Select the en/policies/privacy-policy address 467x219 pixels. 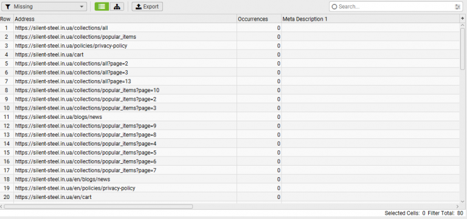tap(75, 189)
